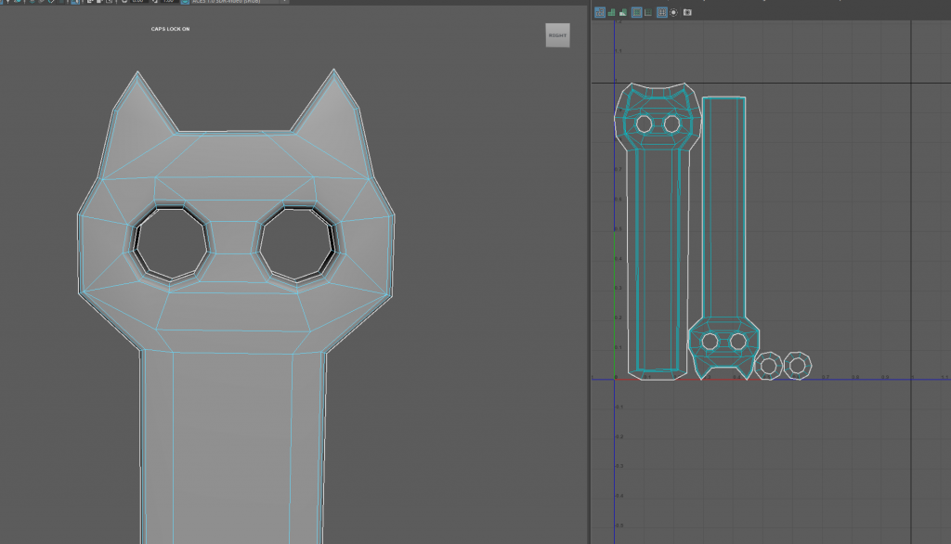Click the dimmed green frame icon in UV toolbar
Image resolution: width=951 pixels, height=544 pixels.
coord(648,12)
